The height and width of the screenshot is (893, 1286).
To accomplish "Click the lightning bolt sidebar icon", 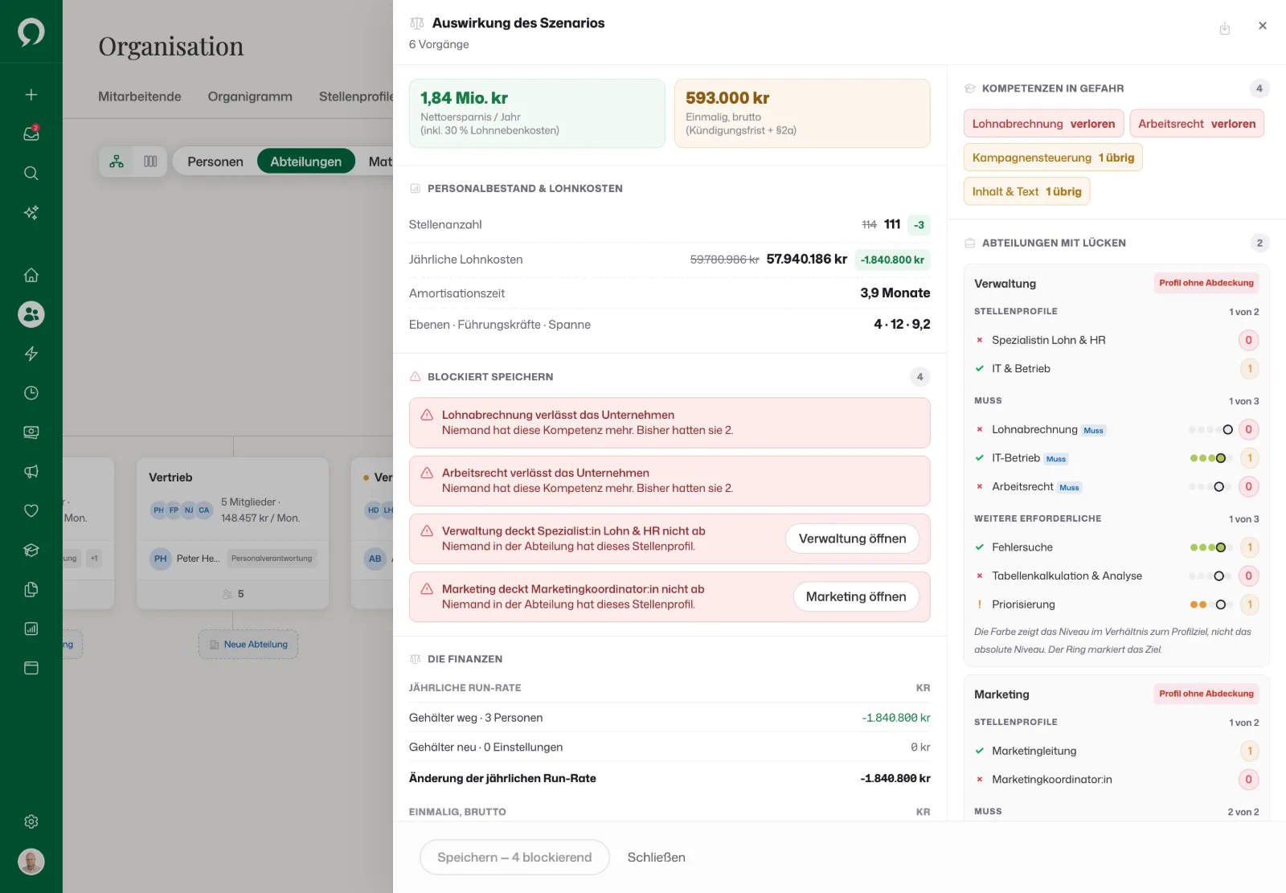I will tap(31, 354).
